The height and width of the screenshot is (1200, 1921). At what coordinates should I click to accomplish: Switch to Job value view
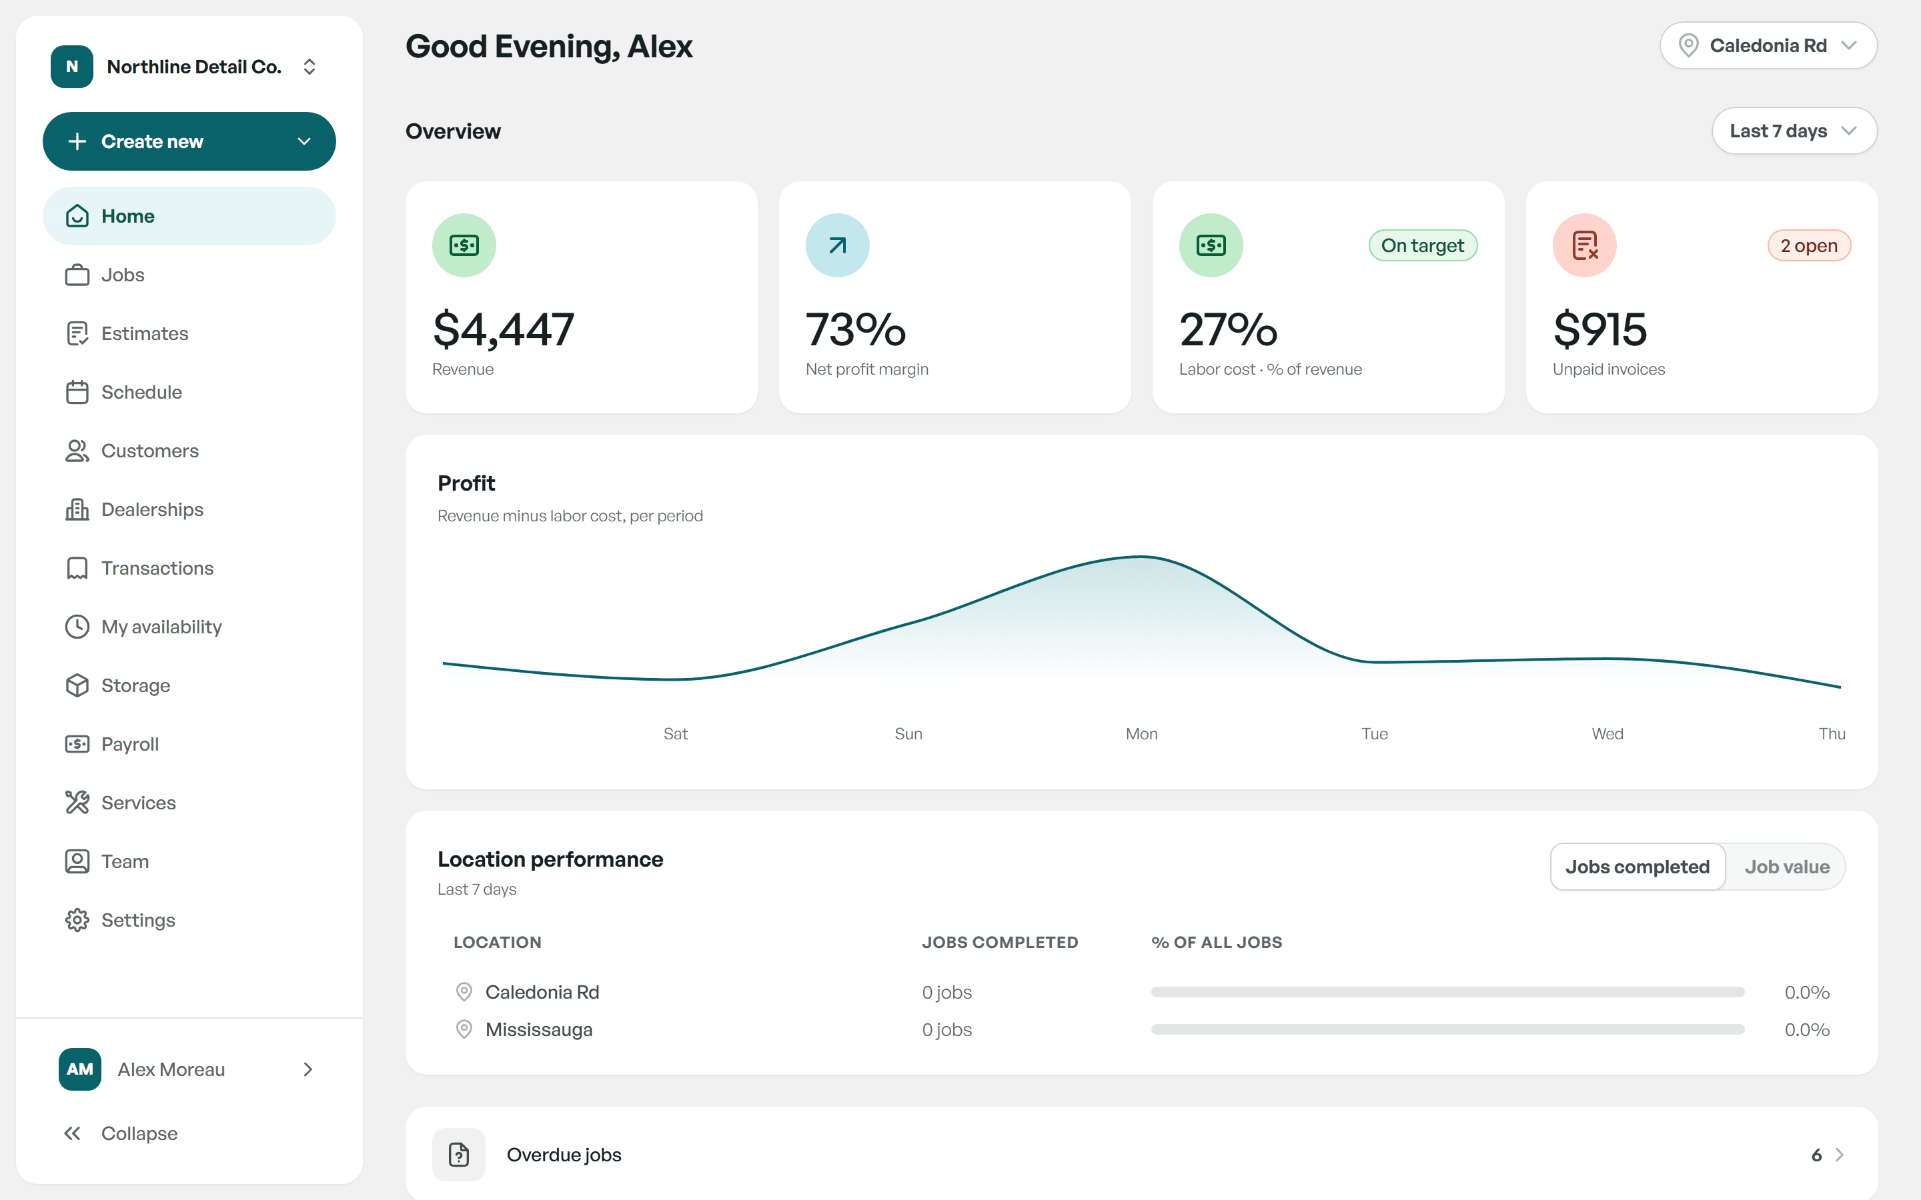click(x=1786, y=867)
